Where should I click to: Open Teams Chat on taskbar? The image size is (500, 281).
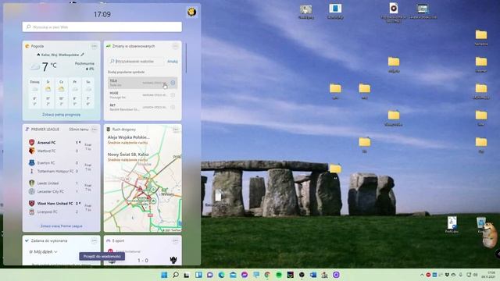click(x=210, y=275)
